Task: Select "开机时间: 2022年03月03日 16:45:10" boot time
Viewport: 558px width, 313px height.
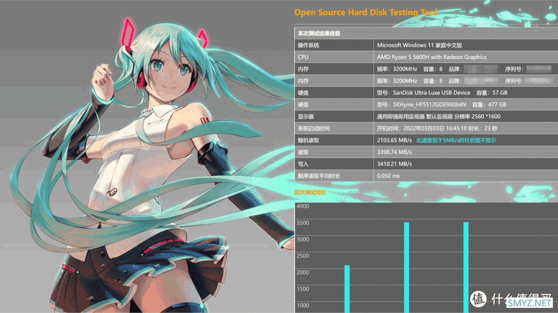Action: [421, 128]
